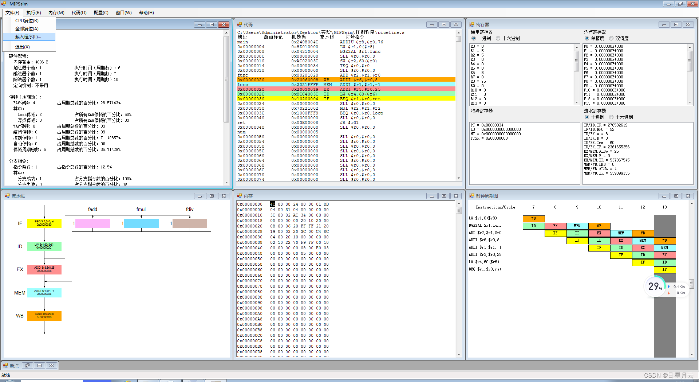Open the 配置(C) menu

click(x=101, y=13)
